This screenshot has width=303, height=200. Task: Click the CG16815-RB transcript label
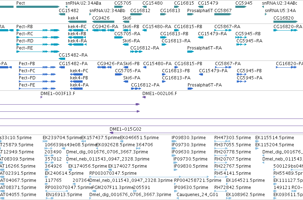point(188,26)
